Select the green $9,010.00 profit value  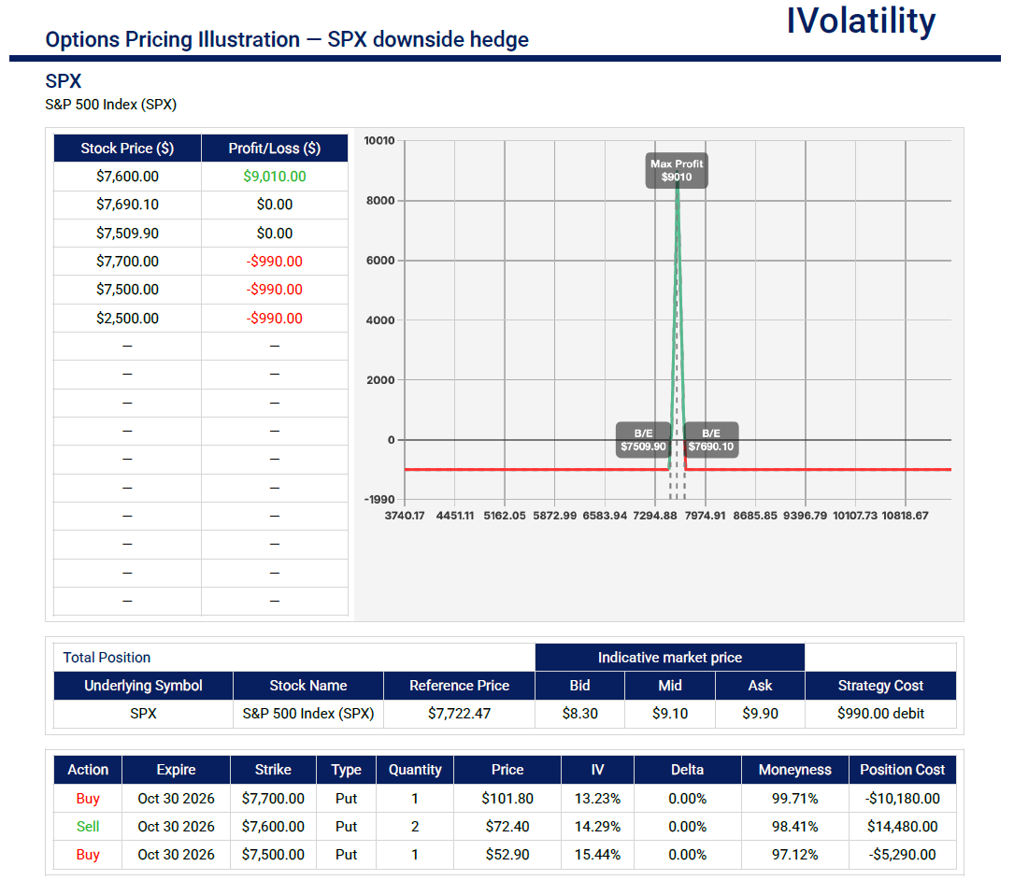(x=274, y=177)
